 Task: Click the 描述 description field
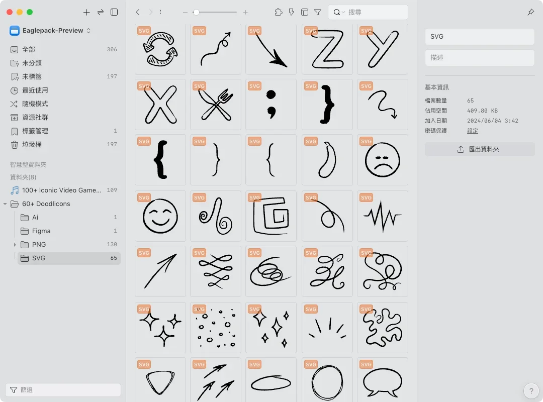pyautogui.click(x=480, y=57)
